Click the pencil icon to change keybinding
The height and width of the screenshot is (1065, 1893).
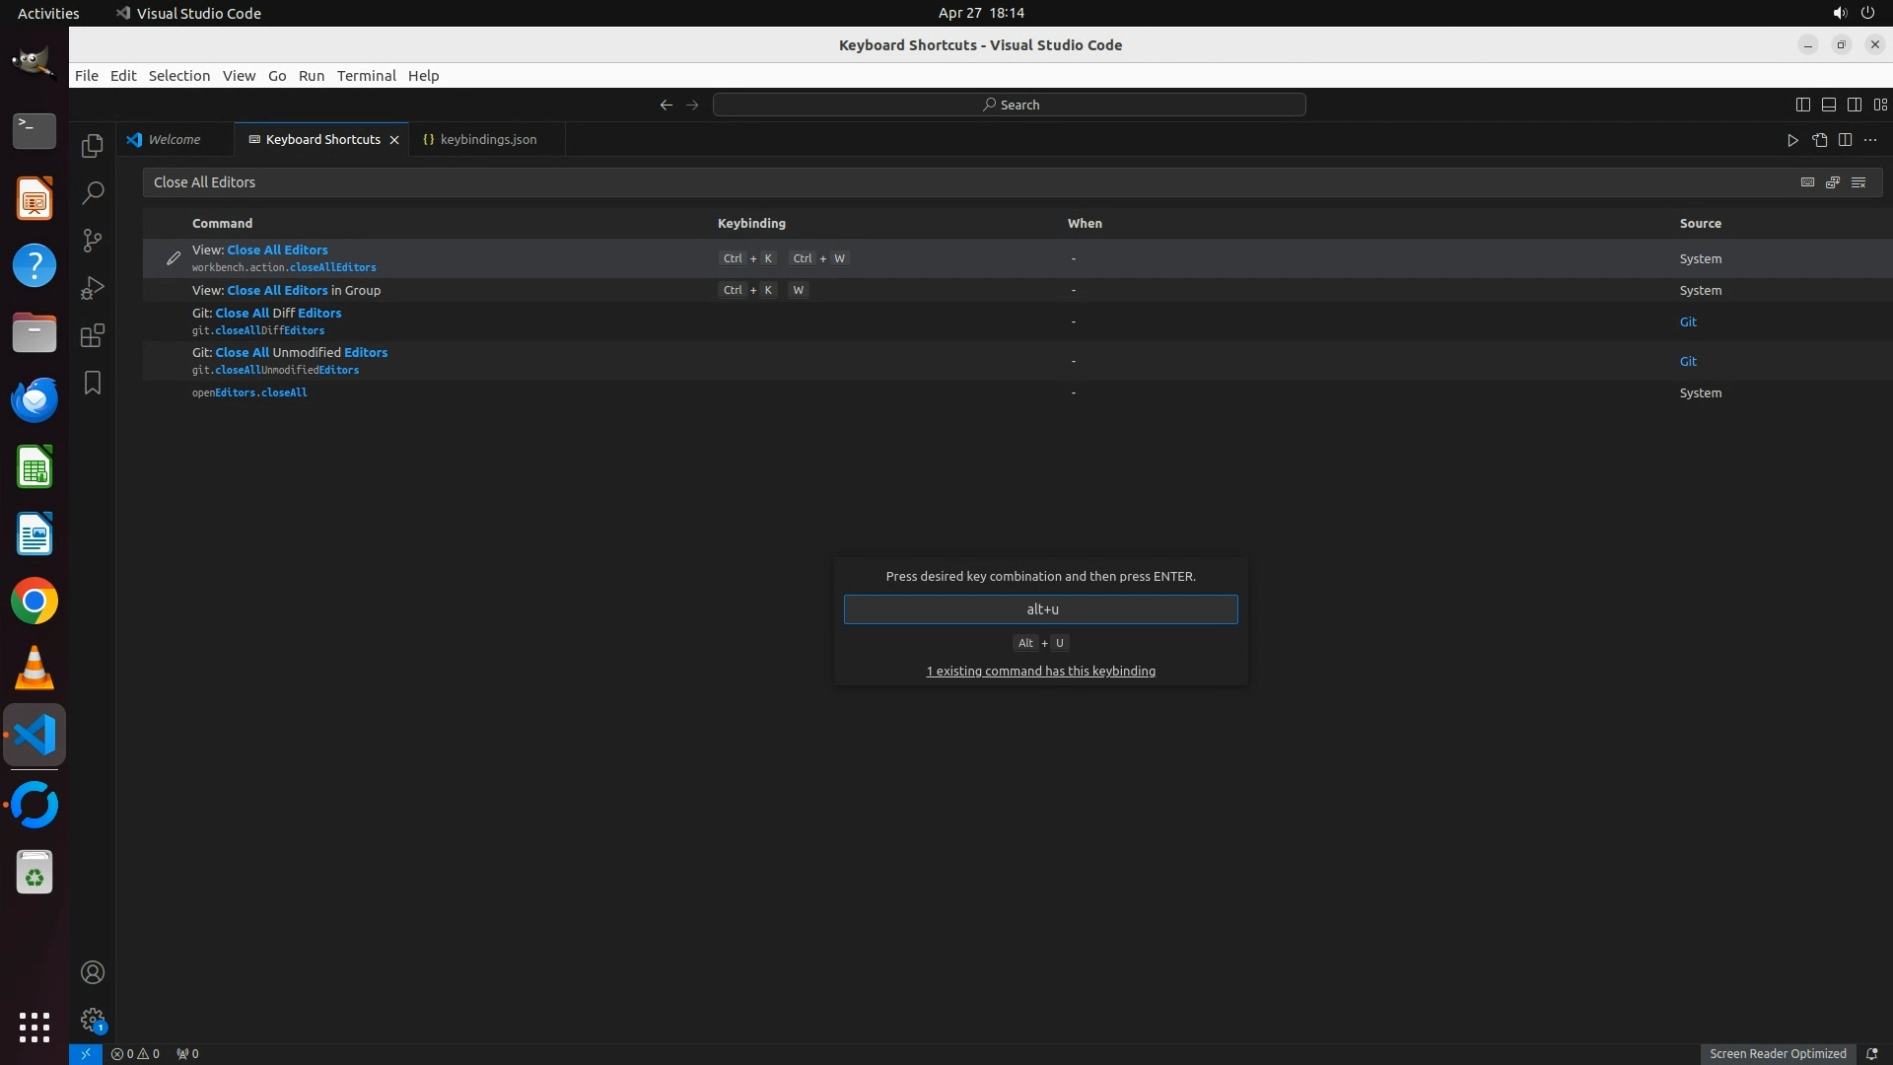click(x=174, y=258)
